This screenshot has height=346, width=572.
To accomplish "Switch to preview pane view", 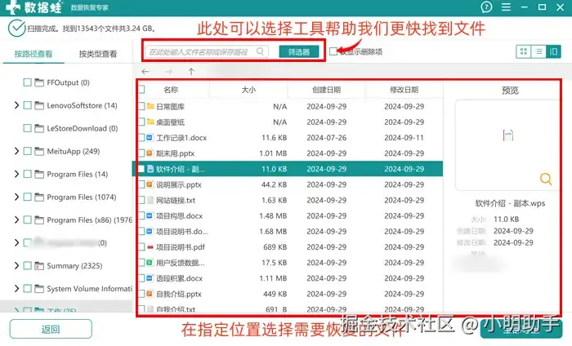I will (553, 51).
